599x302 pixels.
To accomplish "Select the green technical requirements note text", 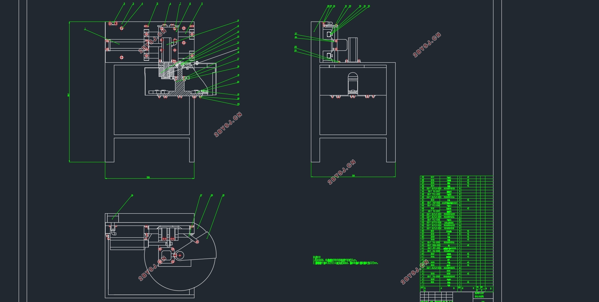I will 345,260.
